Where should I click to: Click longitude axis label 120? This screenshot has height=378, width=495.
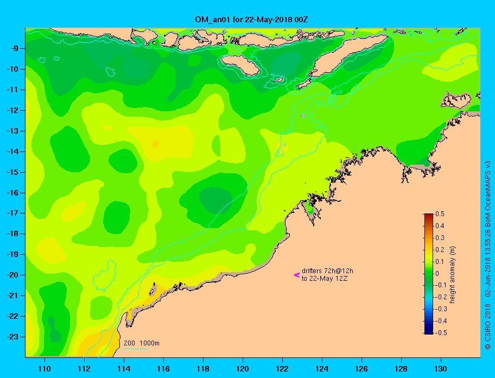click(243, 369)
